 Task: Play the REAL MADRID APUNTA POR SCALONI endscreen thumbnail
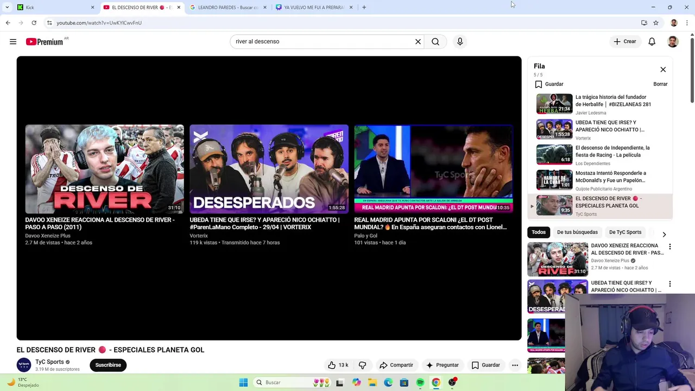click(x=433, y=169)
